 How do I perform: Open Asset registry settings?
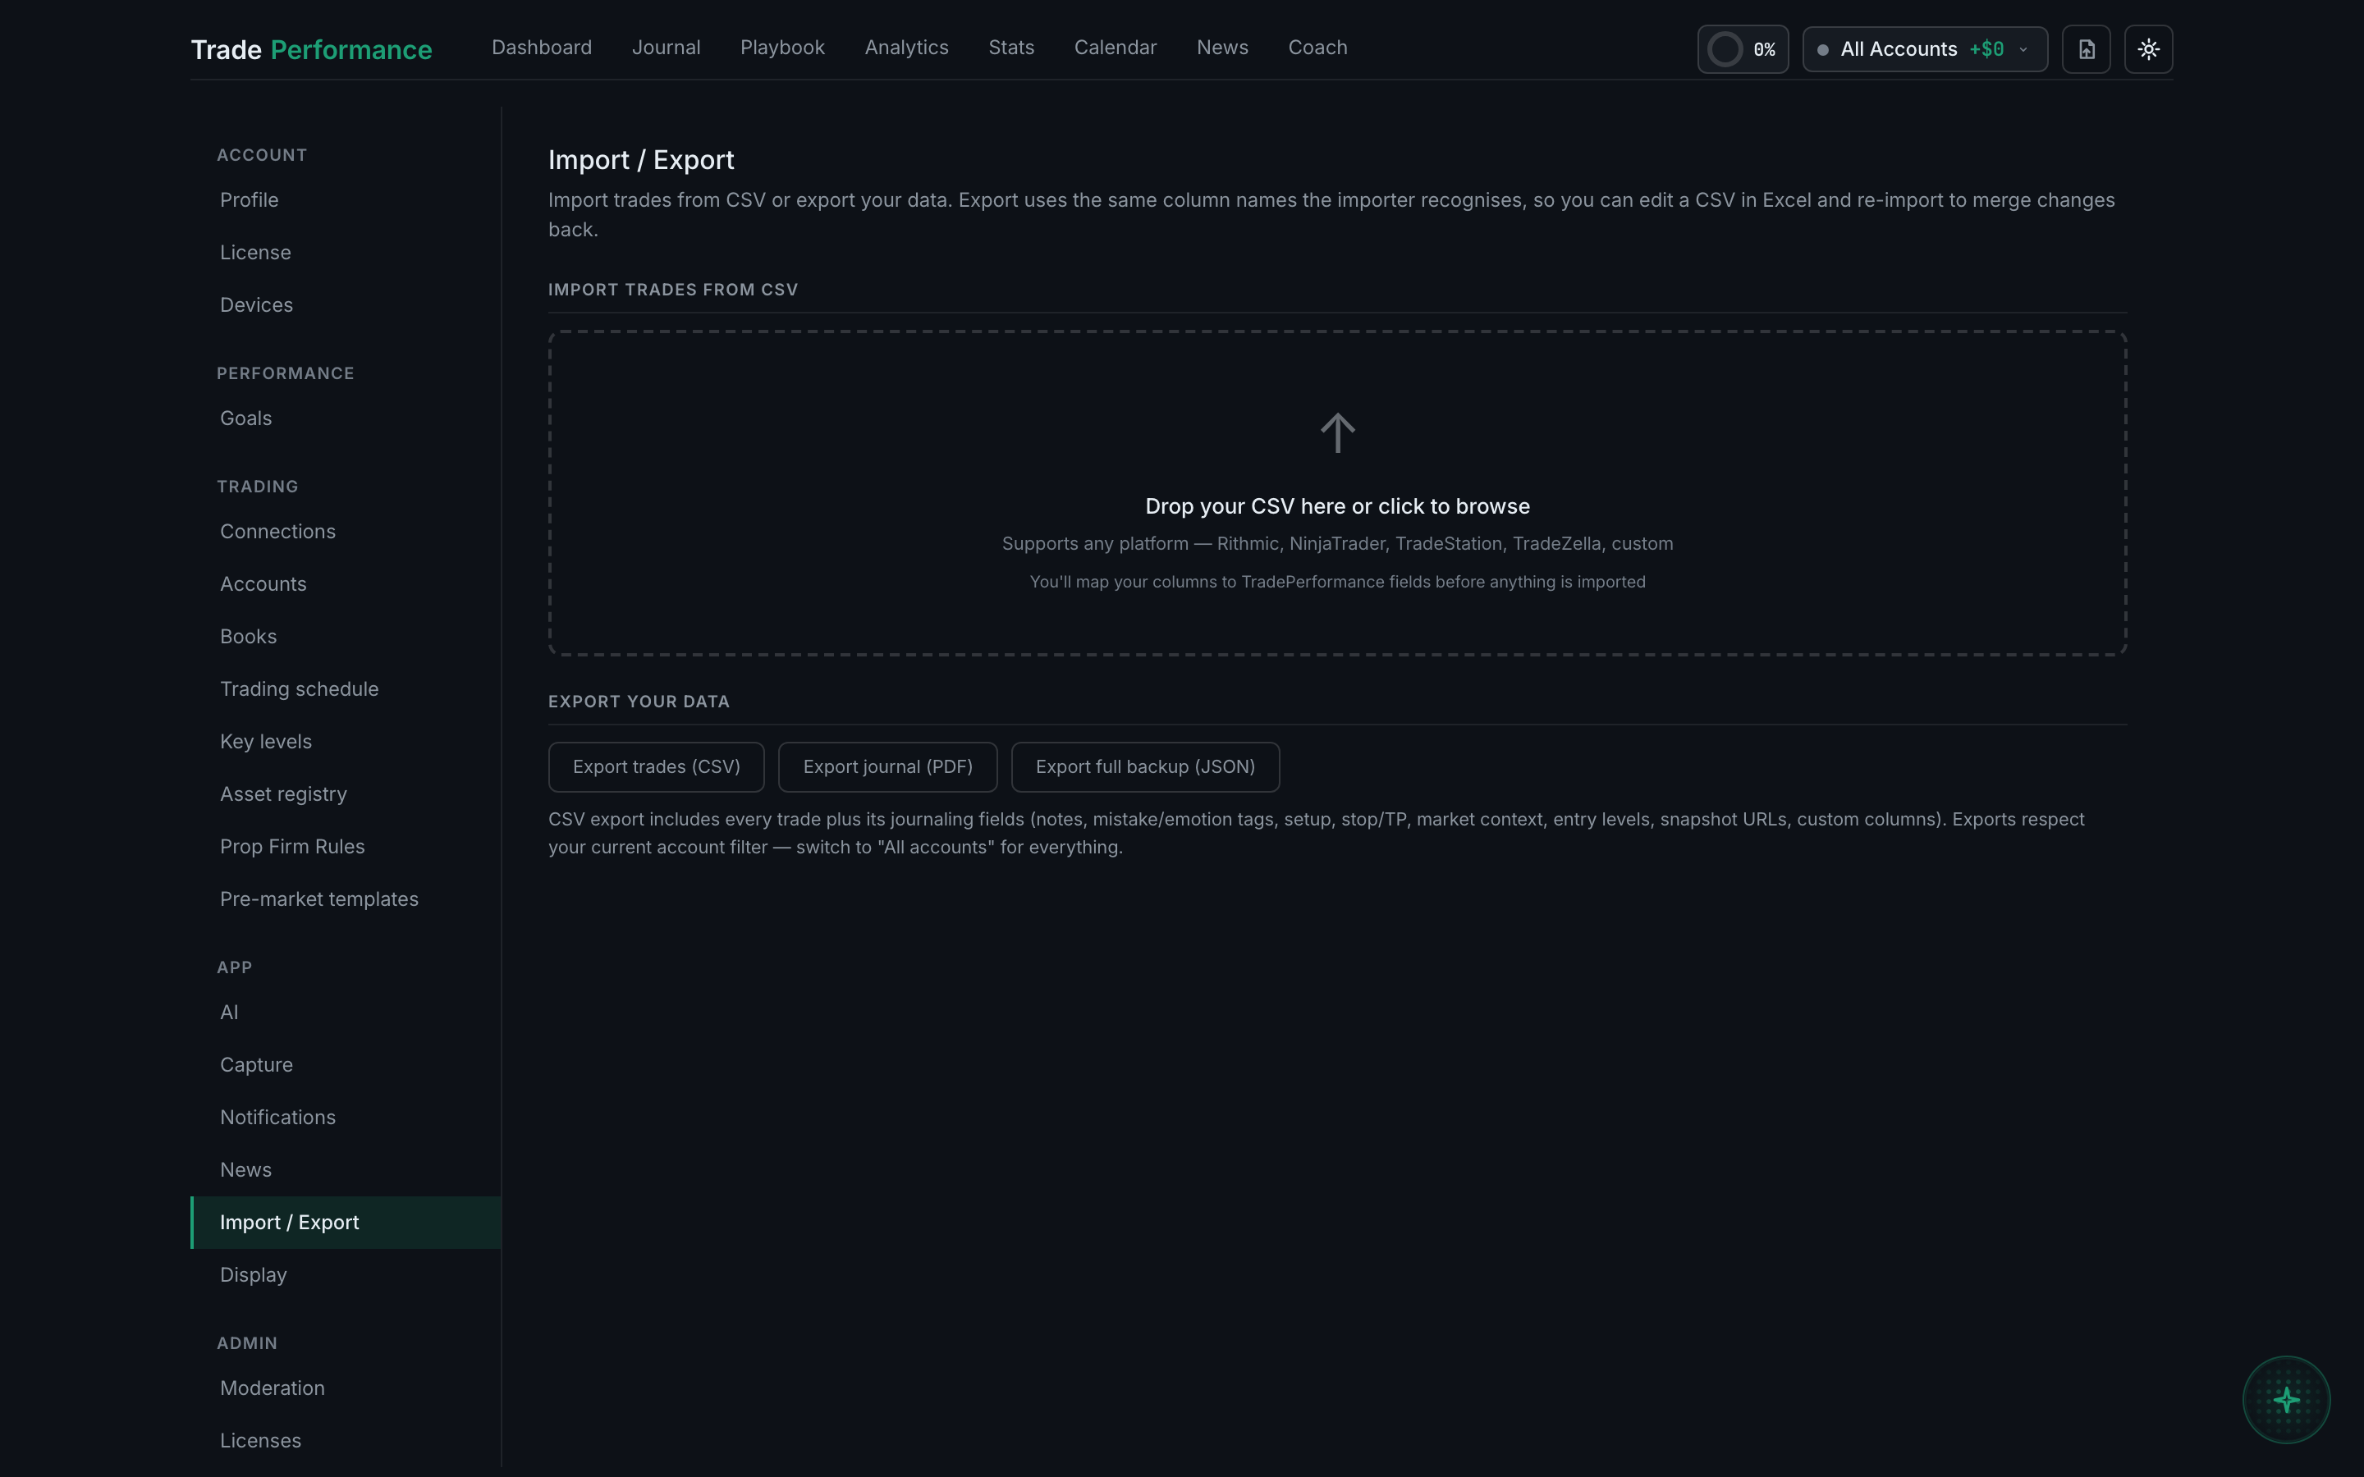(x=346, y=794)
